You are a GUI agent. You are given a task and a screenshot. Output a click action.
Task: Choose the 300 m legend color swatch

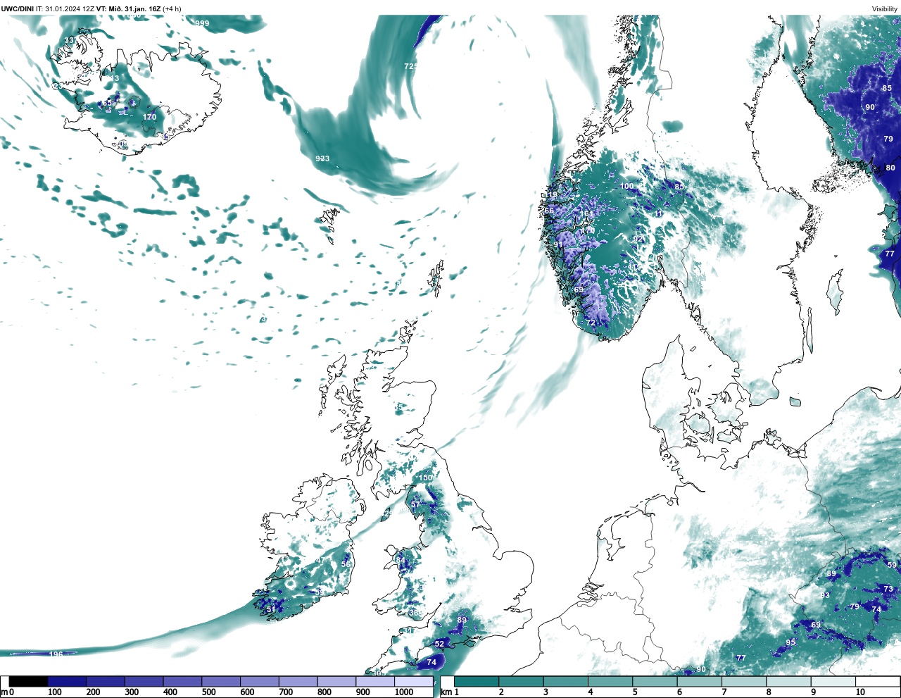coord(144,682)
